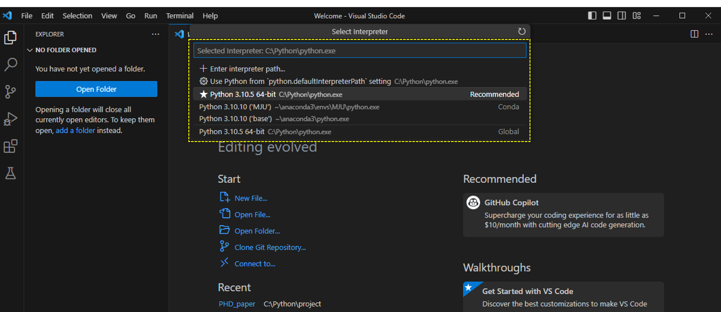Click the add a folder link
The image size is (721, 312).
coord(75,131)
